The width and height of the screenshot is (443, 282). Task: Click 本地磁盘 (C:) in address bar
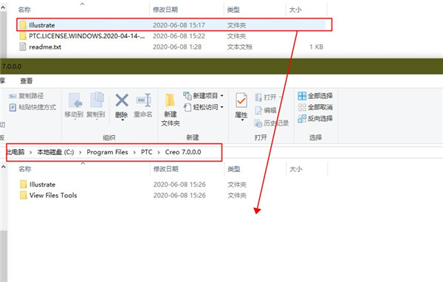pos(55,152)
